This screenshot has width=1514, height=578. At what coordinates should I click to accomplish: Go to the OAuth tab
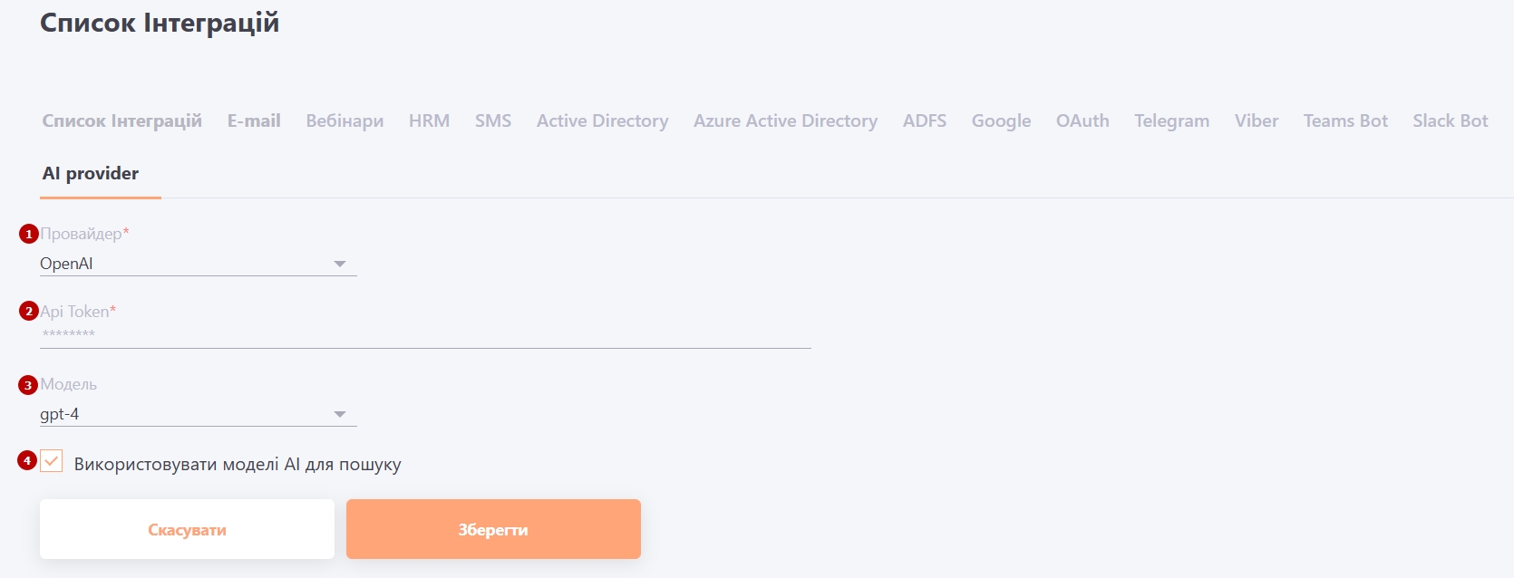1082,120
